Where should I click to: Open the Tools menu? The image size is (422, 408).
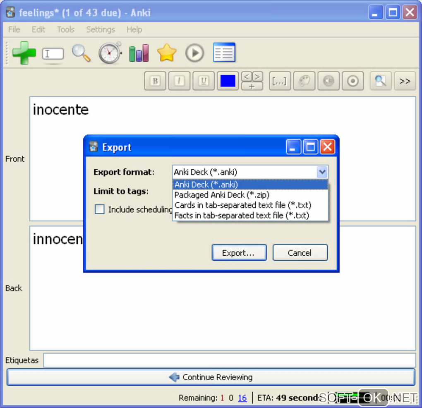tap(66, 29)
